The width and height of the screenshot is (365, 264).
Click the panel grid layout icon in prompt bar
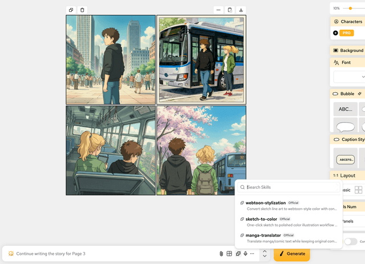[x=229, y=254]
